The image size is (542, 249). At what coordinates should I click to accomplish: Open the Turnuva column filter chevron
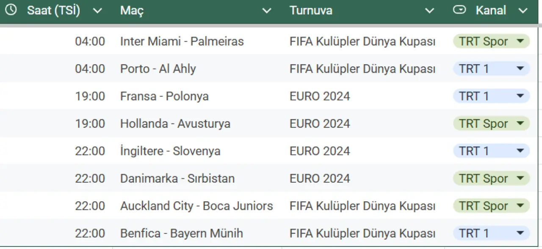(x=429, y=11)
